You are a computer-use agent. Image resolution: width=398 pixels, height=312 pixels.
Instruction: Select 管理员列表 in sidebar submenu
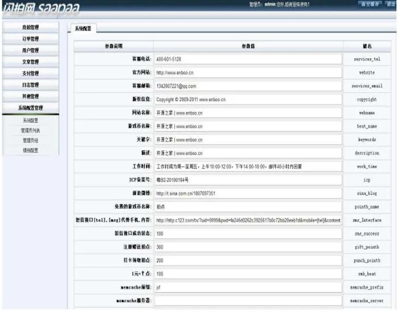click(31, 130)
